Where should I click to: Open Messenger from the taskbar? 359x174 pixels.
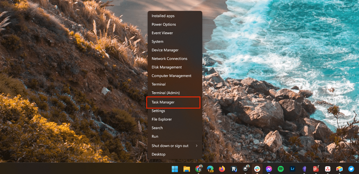(269, 169)
